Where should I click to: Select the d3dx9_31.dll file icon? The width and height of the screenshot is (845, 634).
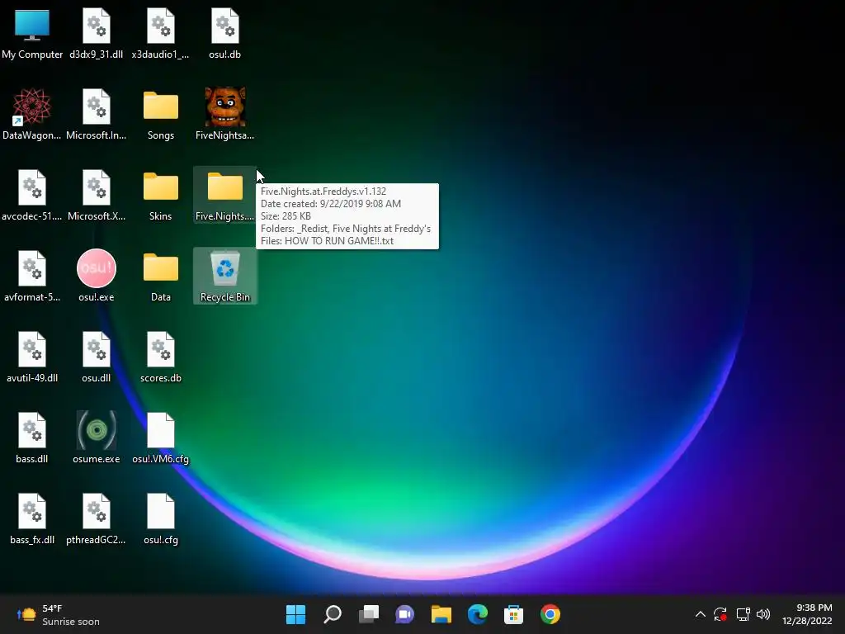point(96,33)
